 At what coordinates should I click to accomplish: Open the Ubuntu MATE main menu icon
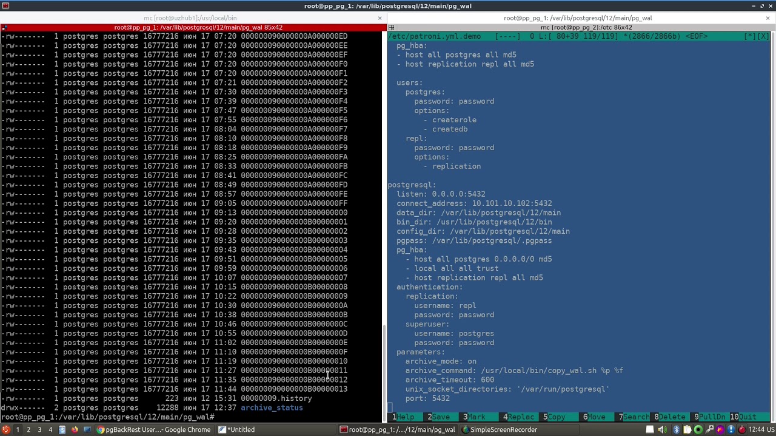pyautogui.click(x=5, y=430)
